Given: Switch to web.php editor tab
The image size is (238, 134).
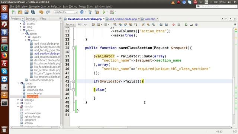Looking at the screenshot, I should [150, 19].
